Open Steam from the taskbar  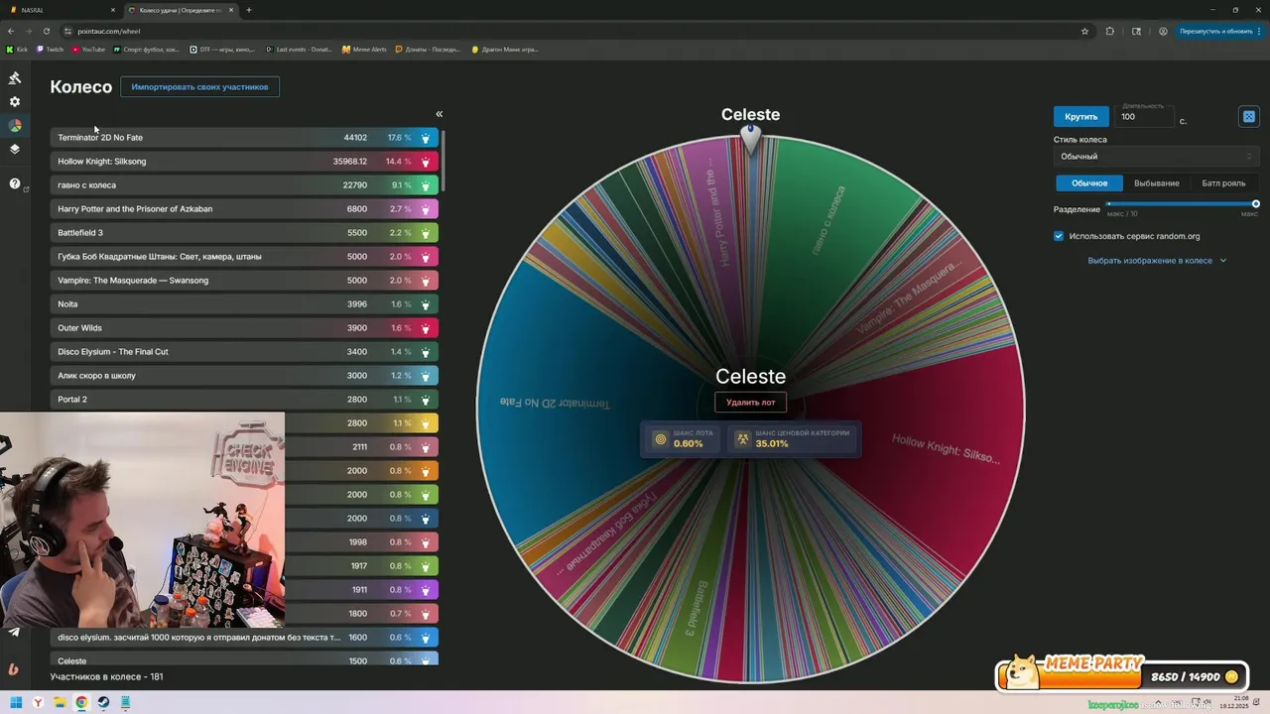click(x=103, y=703)
